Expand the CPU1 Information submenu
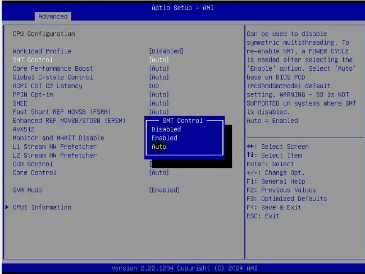The image size is (365, 274). click(x=42, y=207)
